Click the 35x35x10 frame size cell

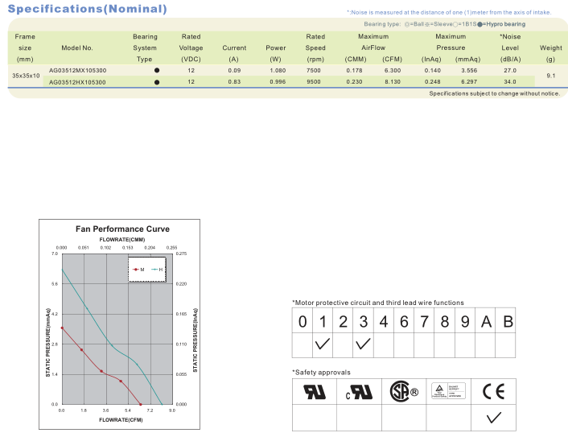(x=26, y=76)
